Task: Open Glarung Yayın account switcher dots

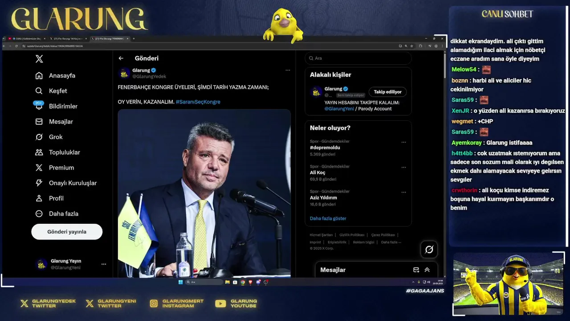Action: tap(104, 264)
